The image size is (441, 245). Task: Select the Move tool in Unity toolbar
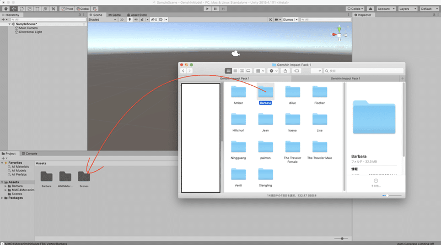click(x=13, y=9)
